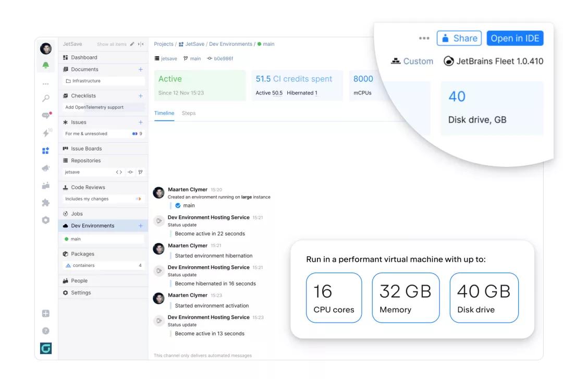Go to Projects breadcrumb link
Image resolution: width=563 pixels, height=379 pixels.
point(164,44)
